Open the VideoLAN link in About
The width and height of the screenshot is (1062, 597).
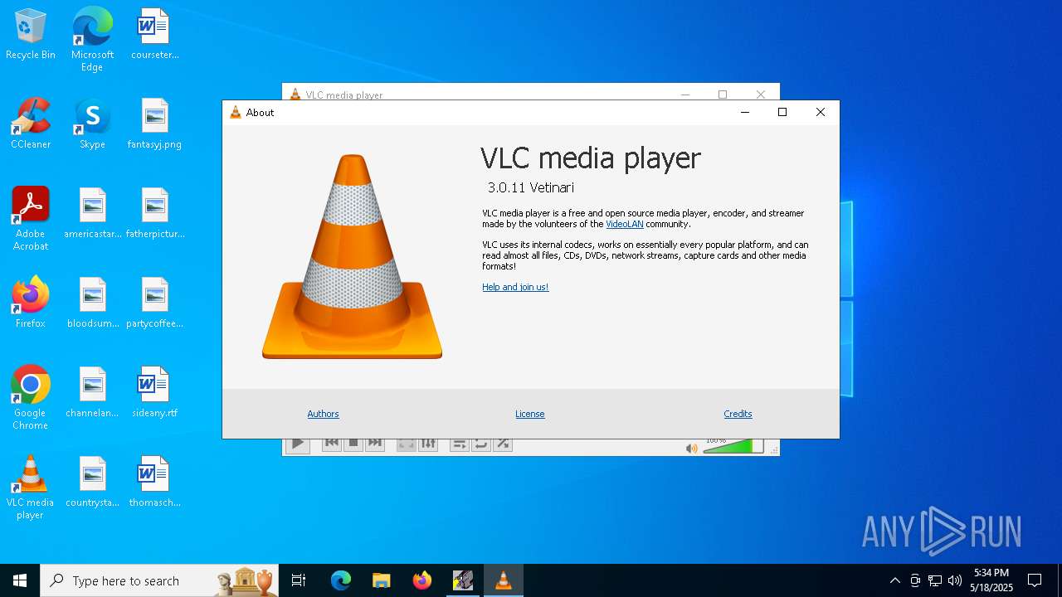pyautogui.click(x=625, y=224)
